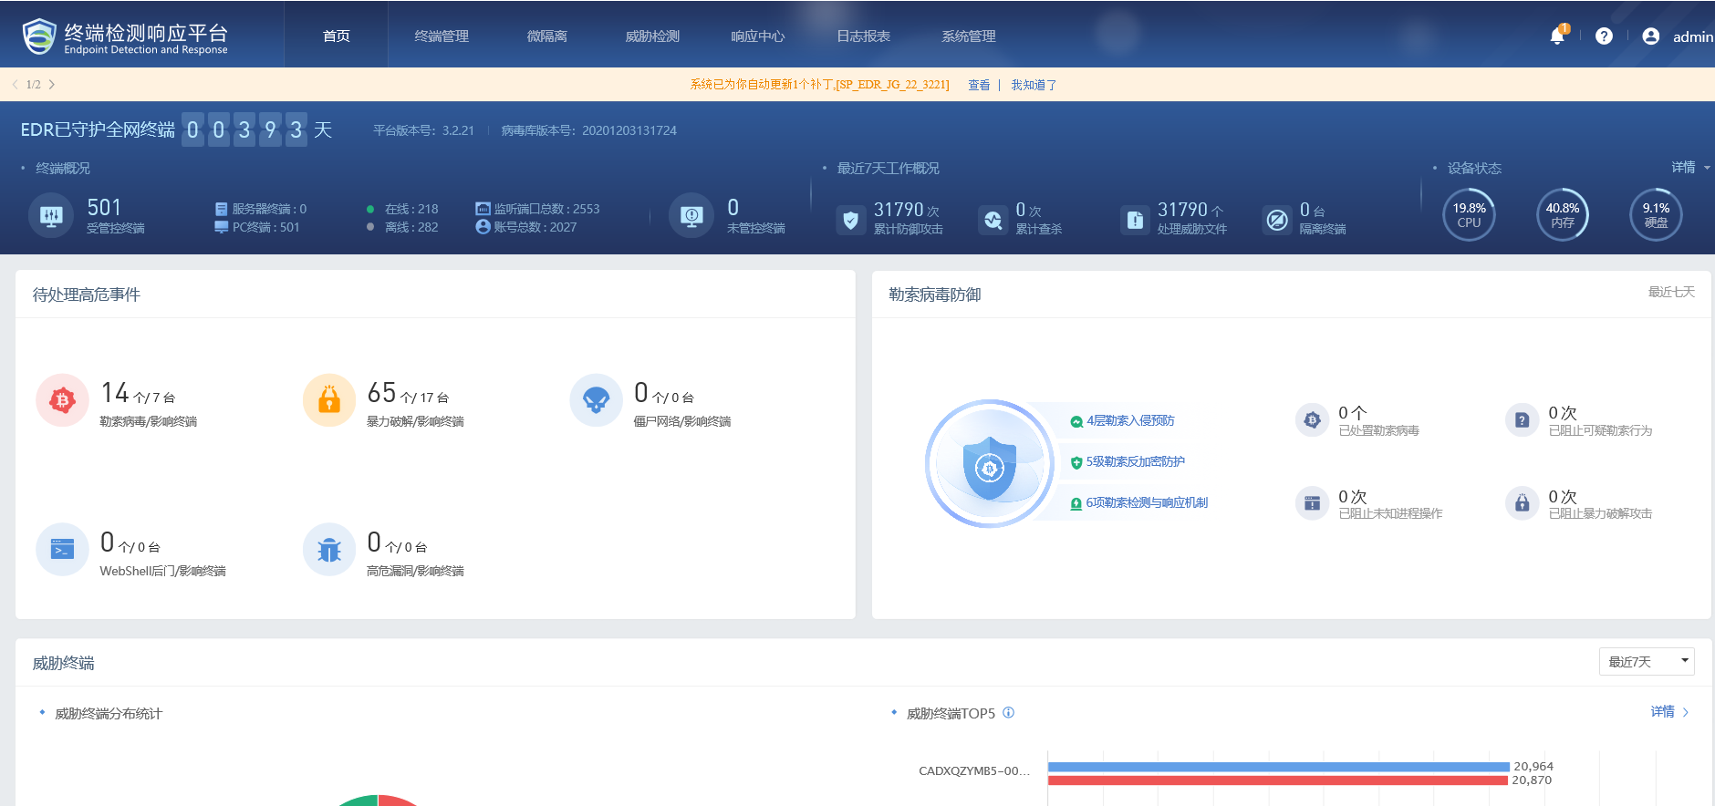The image size is (1715, 806).
Task: Open the 终端管理 menu tab
Action: tap(442, 36)
